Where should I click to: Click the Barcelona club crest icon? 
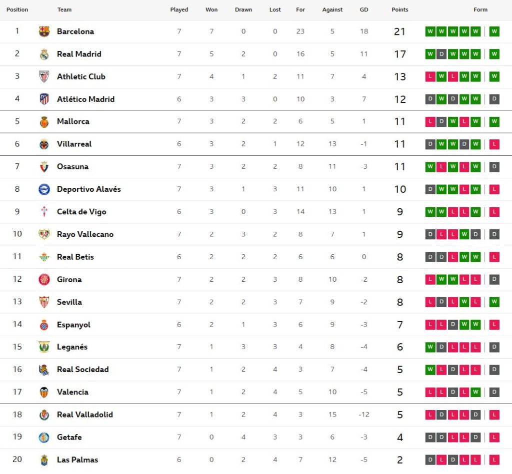(x=44, y=31)
